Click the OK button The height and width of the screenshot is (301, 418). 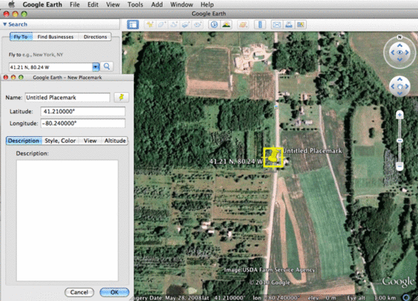click(x=114, y=292)
